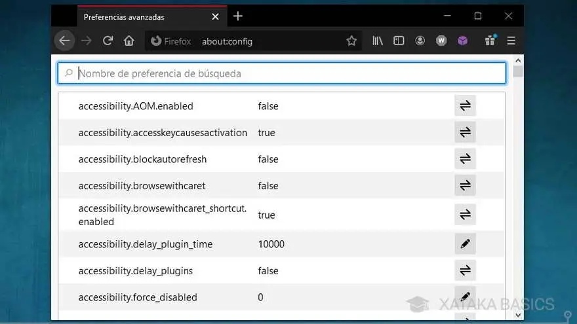Toggle accessibility.delay_plugins value

pyautogui.click(x=465, y=271)
